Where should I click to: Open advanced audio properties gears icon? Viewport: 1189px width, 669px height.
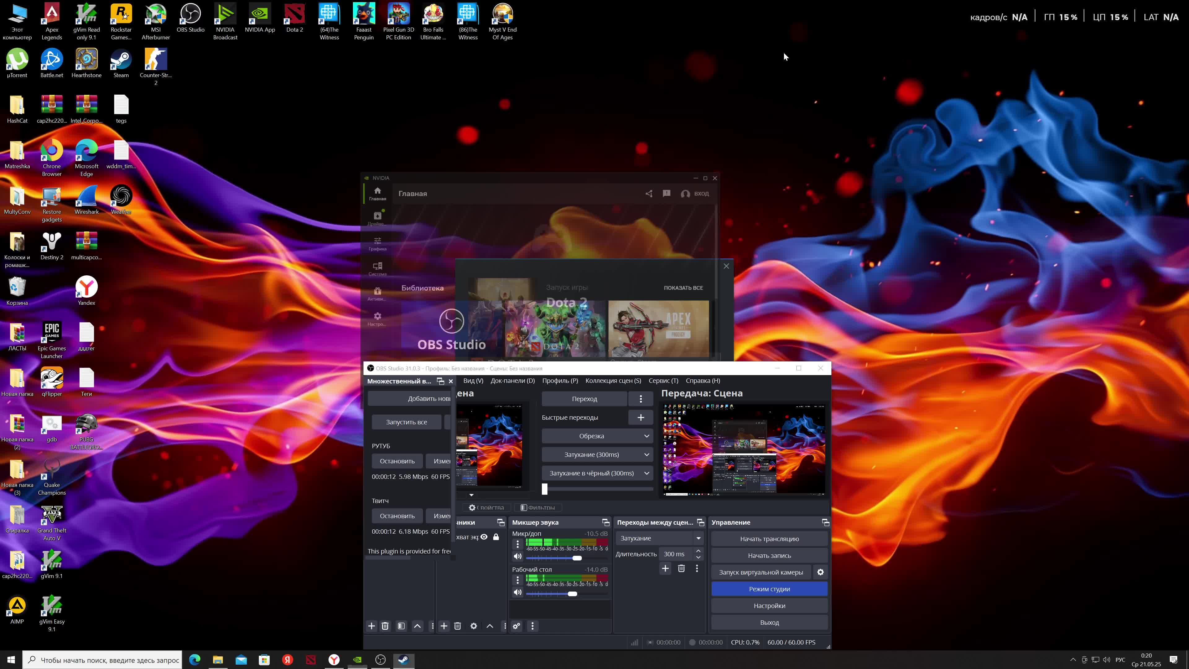click(516, 626)
